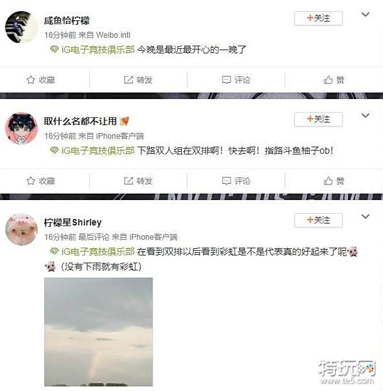The image size is (383, 391).
Task: Click star icon on 取什么名都不让用's post
Action: click(x=31, y=181)
